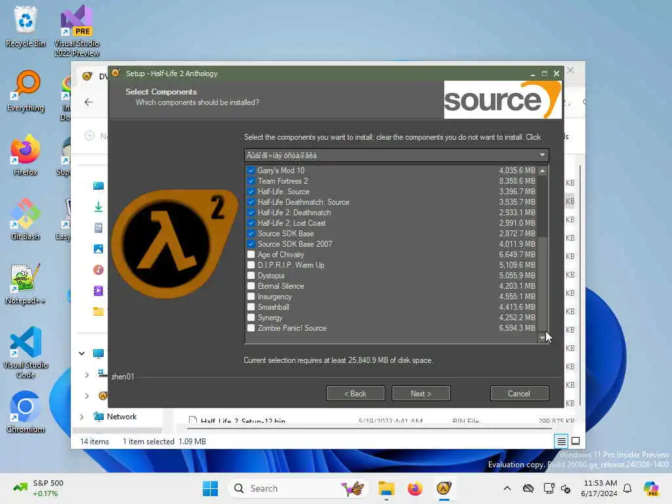Enable the Insurgency component

click(251, 297)
